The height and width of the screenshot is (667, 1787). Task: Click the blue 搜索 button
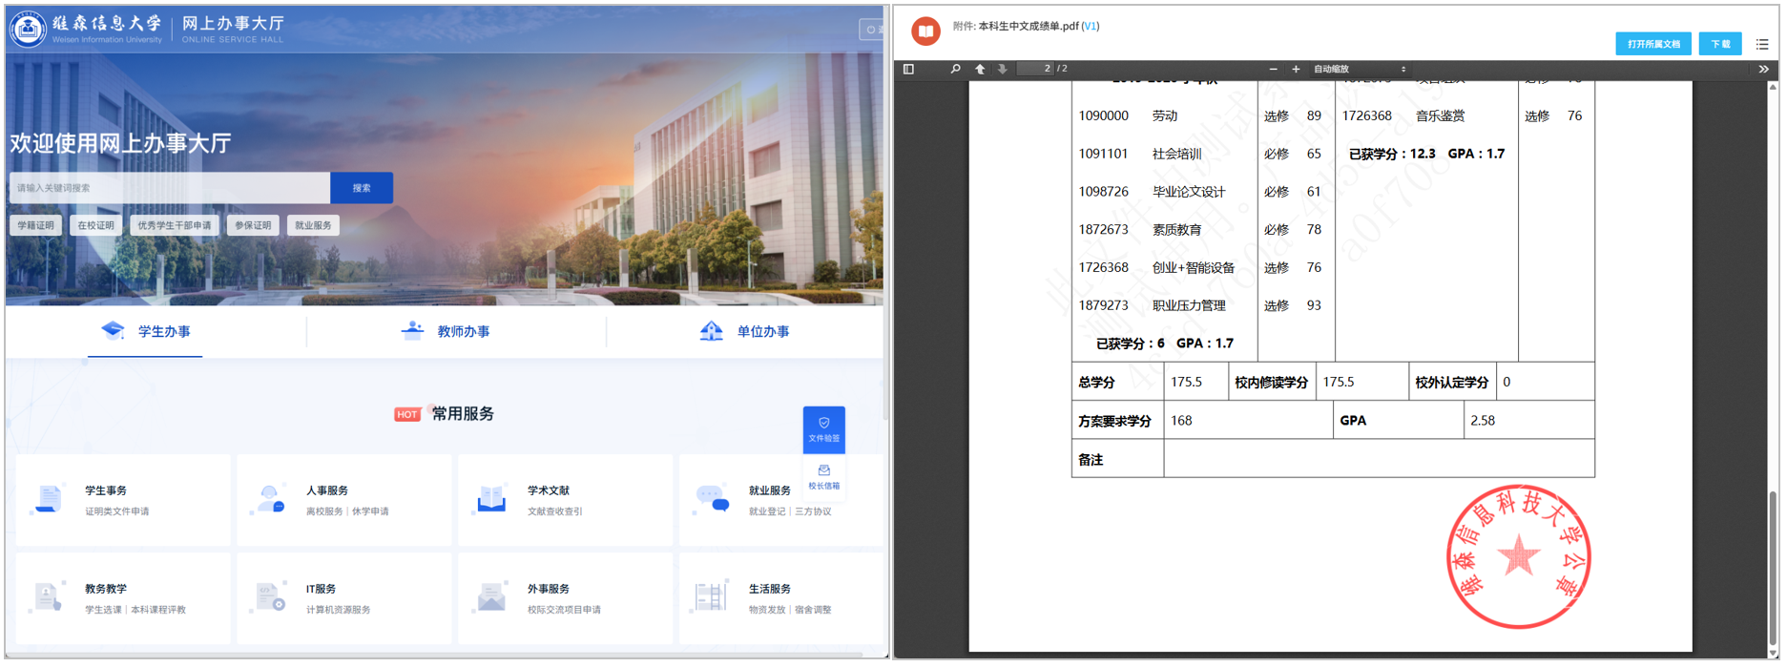tap(362, 188)
